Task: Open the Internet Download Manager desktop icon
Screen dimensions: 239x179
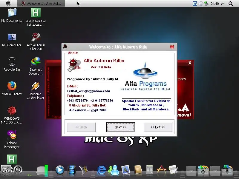Action: pyautogui.click(x=36, y=66)
